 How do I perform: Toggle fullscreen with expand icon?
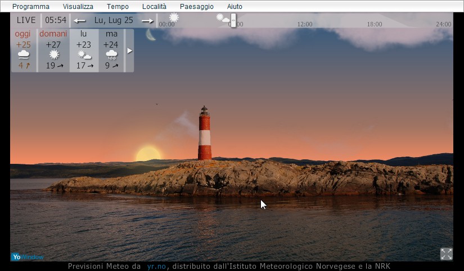coord(446,254)
